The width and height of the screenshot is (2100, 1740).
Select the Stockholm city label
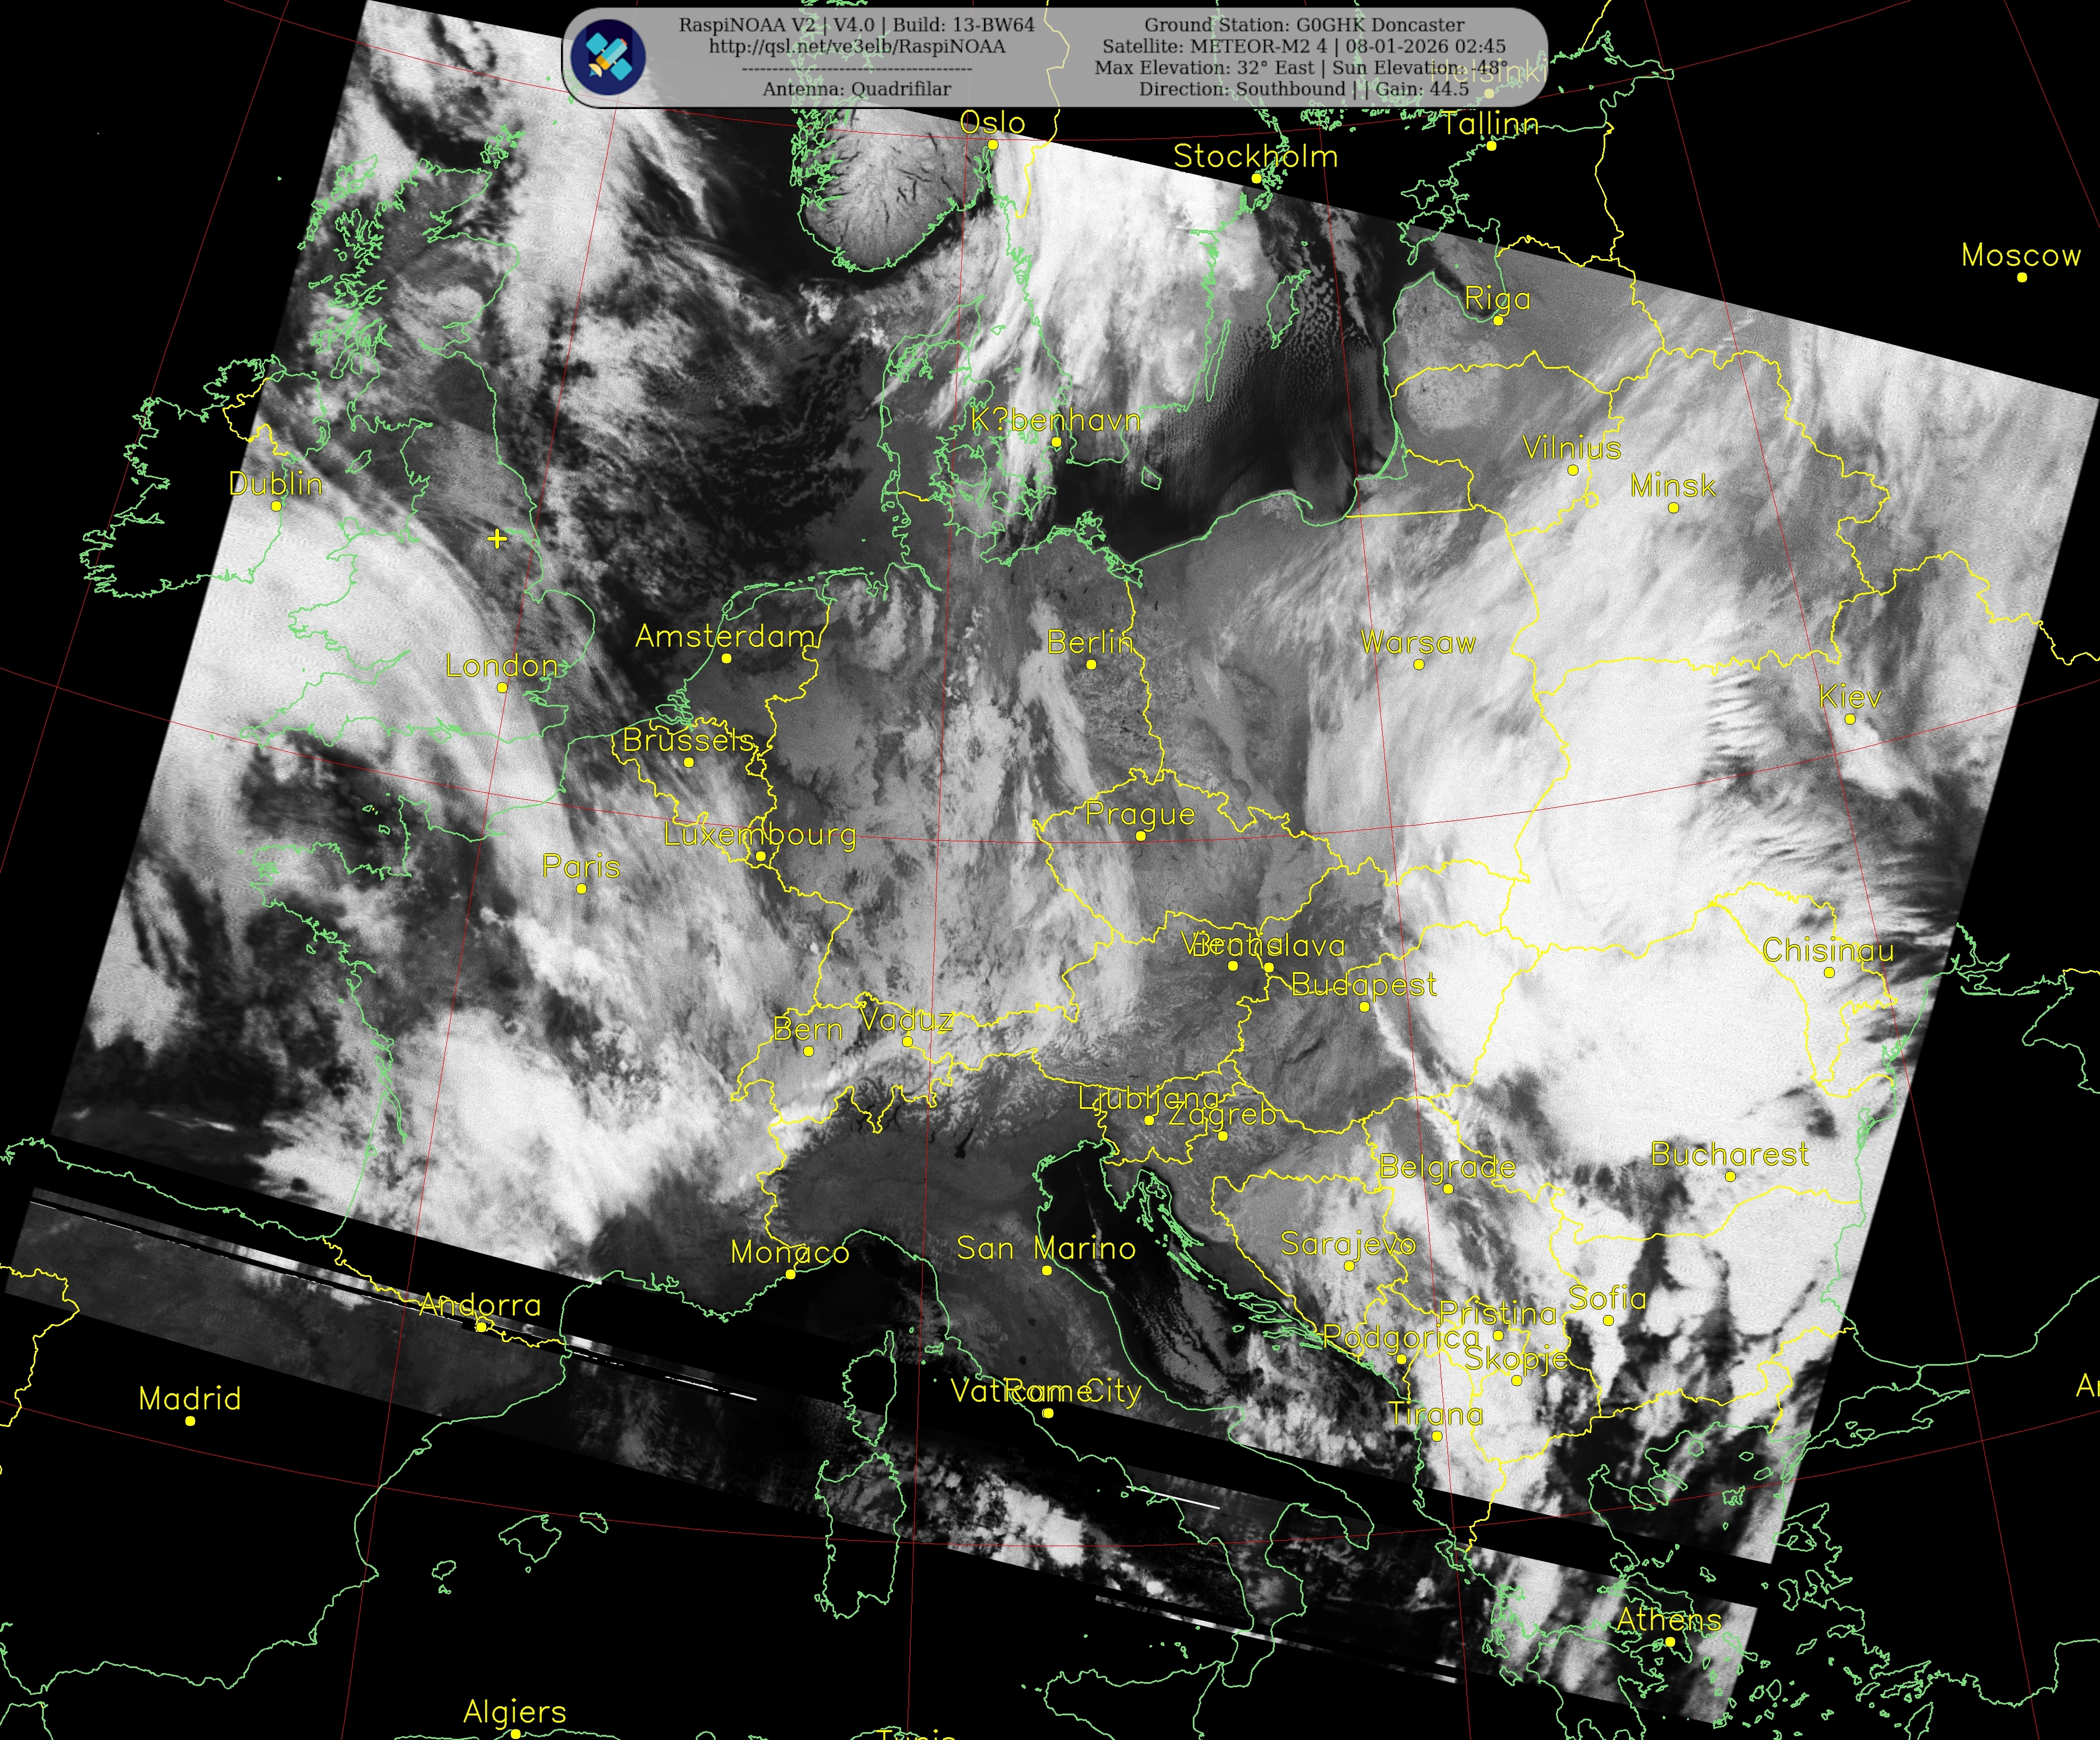(1255, 156)
